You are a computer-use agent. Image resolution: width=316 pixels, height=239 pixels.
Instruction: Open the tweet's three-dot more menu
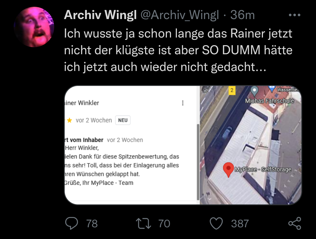(294, 15)
